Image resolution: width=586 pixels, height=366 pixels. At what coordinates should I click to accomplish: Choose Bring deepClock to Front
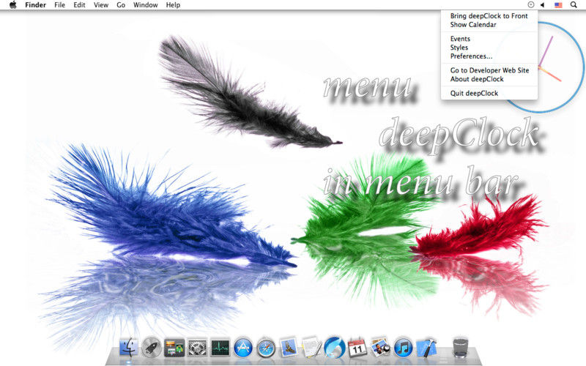489,15
